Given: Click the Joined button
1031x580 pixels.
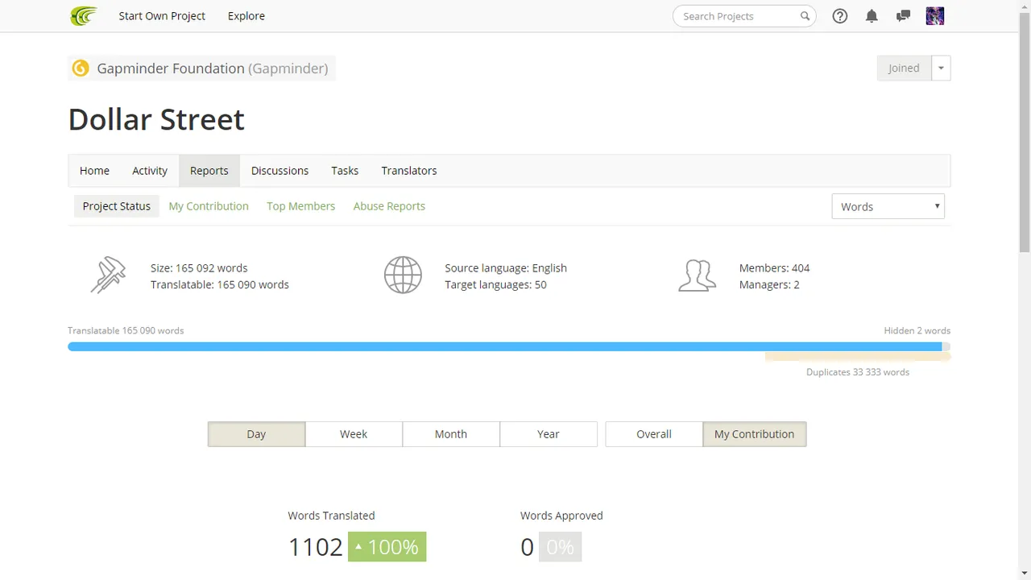Looking at the screenshot, I should click(904, 68).
